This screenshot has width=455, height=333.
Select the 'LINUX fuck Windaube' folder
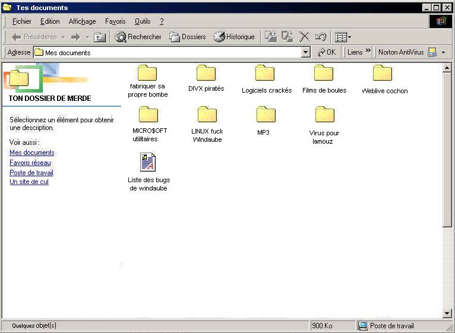pyautogui.click(x=207, y=125)
